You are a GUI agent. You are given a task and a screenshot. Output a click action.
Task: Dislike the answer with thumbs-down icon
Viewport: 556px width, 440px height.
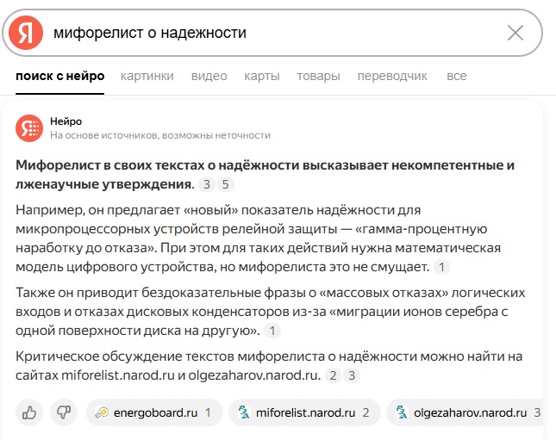coord(64,412)
